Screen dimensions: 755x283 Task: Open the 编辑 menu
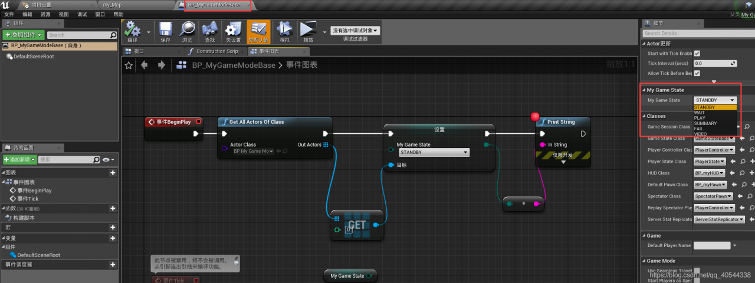click(x=27, y=14)
